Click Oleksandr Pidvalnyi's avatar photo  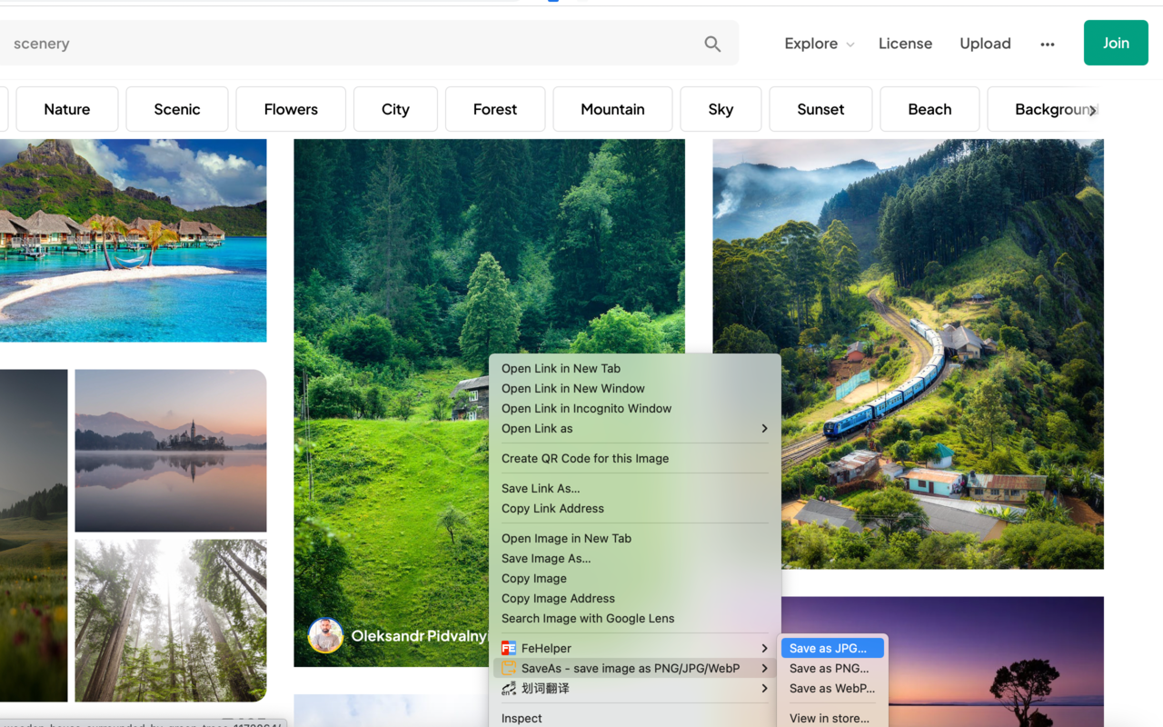tap(325, 635)
